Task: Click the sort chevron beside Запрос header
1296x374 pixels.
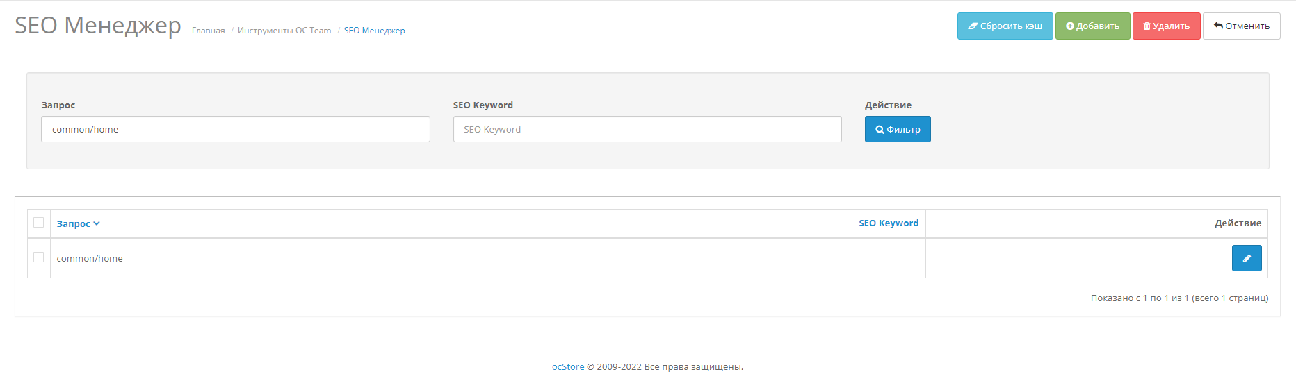Action: point(97,223)
